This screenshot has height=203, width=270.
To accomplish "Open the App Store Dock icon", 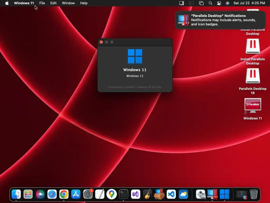I will pos(76,194).
